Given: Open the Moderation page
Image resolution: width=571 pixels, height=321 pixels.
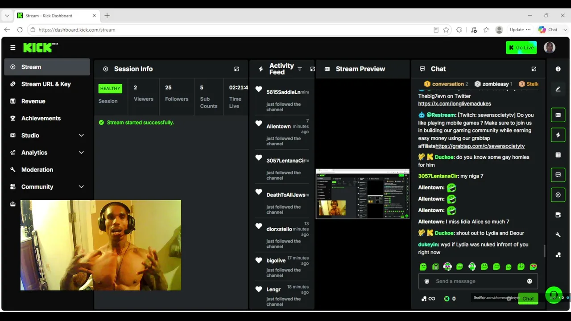Looking at the screenshot, I should (x=47, y=170).
